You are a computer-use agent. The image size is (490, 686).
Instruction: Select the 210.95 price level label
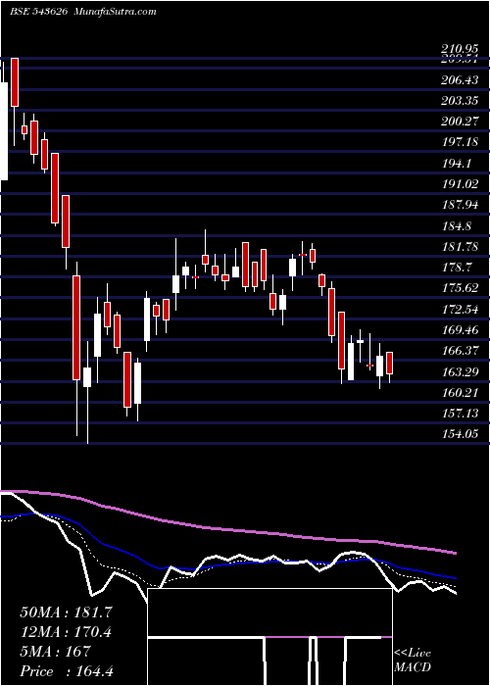(x=460, y=50)
